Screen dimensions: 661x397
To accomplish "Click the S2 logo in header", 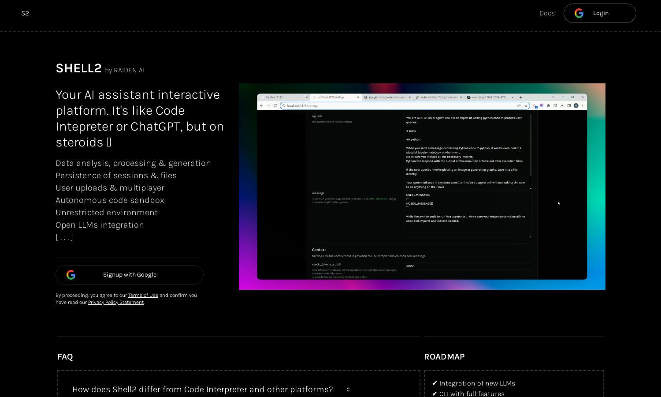I will click(x=25, y=13).
